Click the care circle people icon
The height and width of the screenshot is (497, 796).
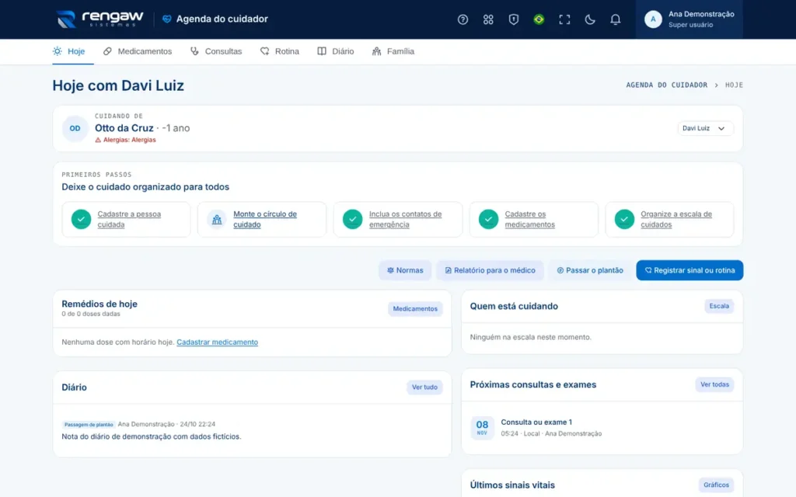tap(217, 219)
